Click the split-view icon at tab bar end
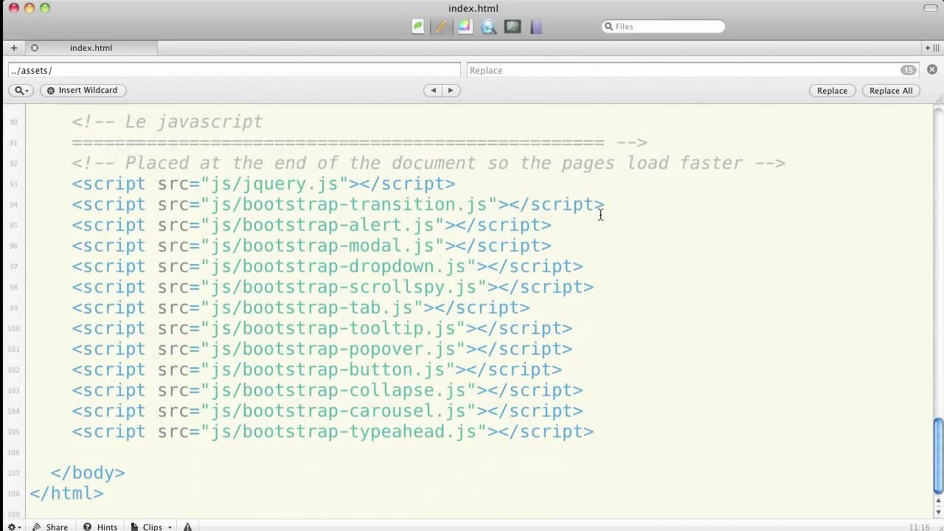Image resolution: width=944 pixels, height=531 pixels. pos(932,48)
